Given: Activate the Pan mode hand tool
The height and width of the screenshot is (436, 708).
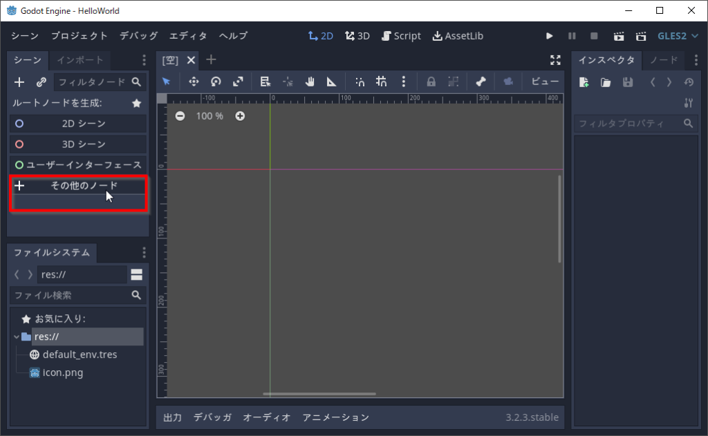Looking at the screenshot, I should 310,82.
